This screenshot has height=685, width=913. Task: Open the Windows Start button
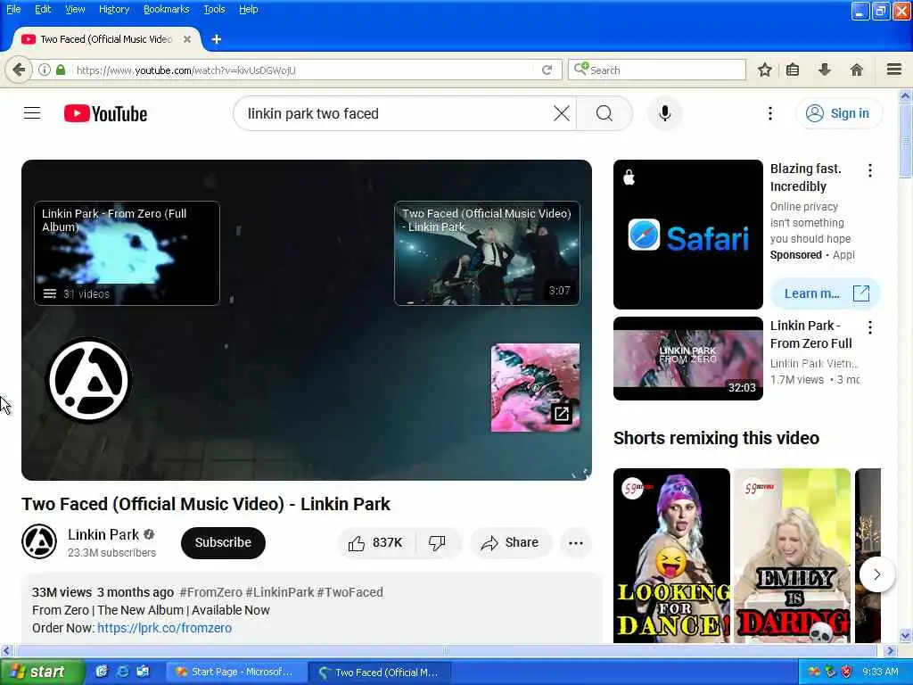click(42, 672)
